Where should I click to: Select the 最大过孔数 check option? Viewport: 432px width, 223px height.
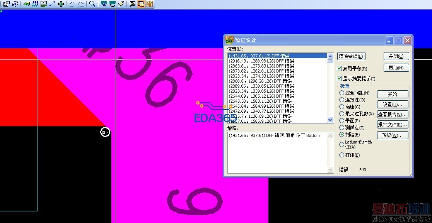point(342,113)
